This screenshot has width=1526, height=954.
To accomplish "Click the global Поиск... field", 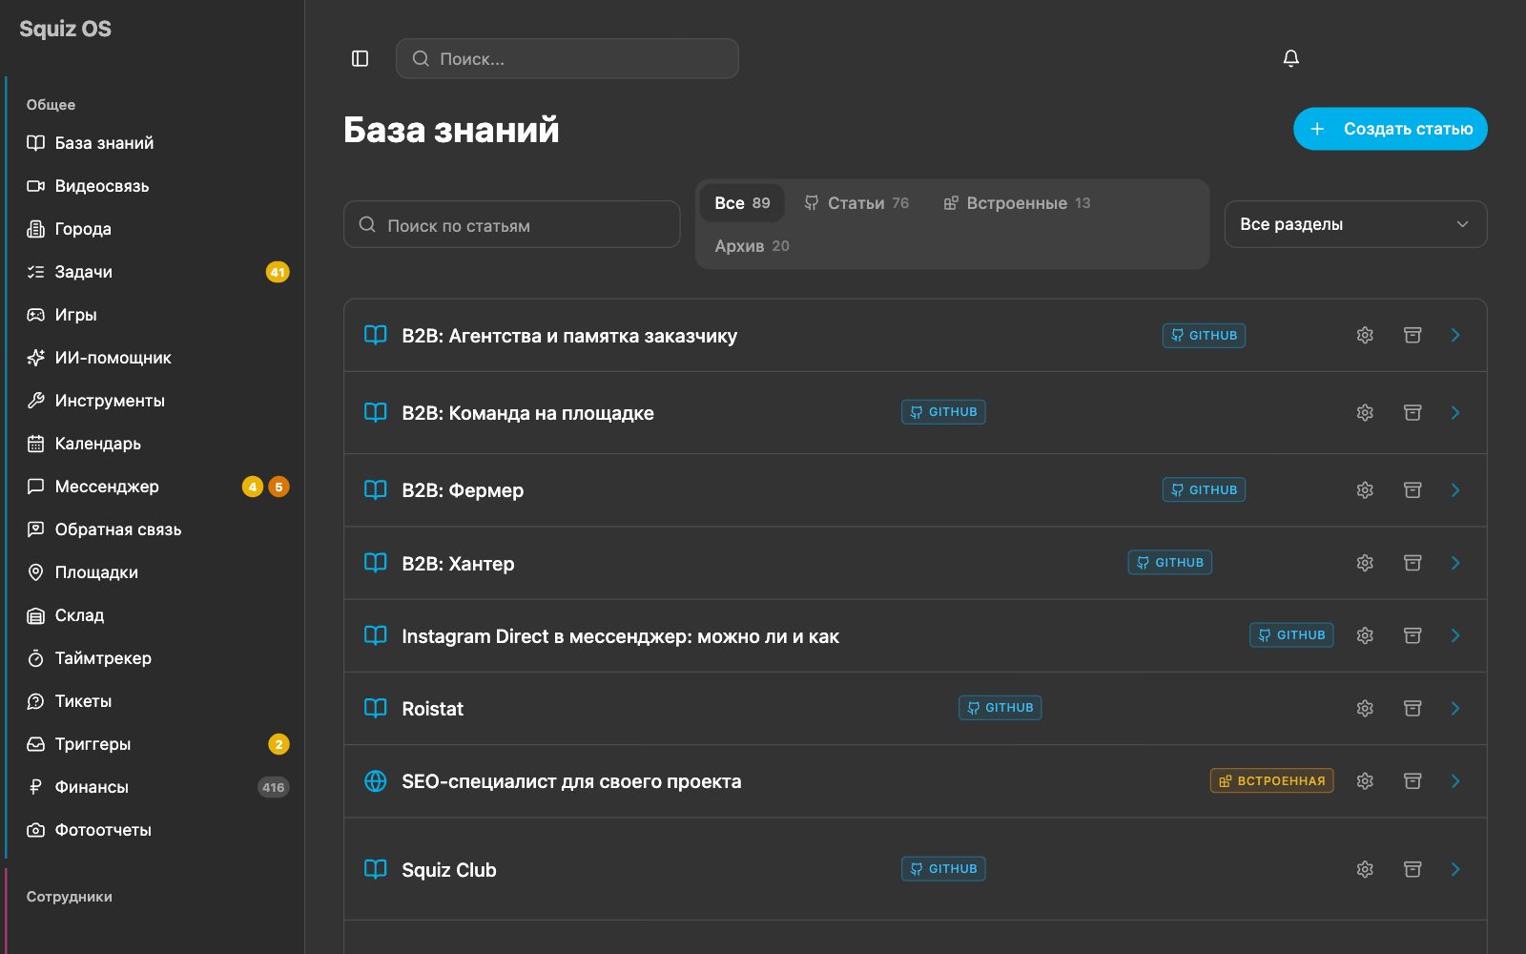I will tap(567, 58).
